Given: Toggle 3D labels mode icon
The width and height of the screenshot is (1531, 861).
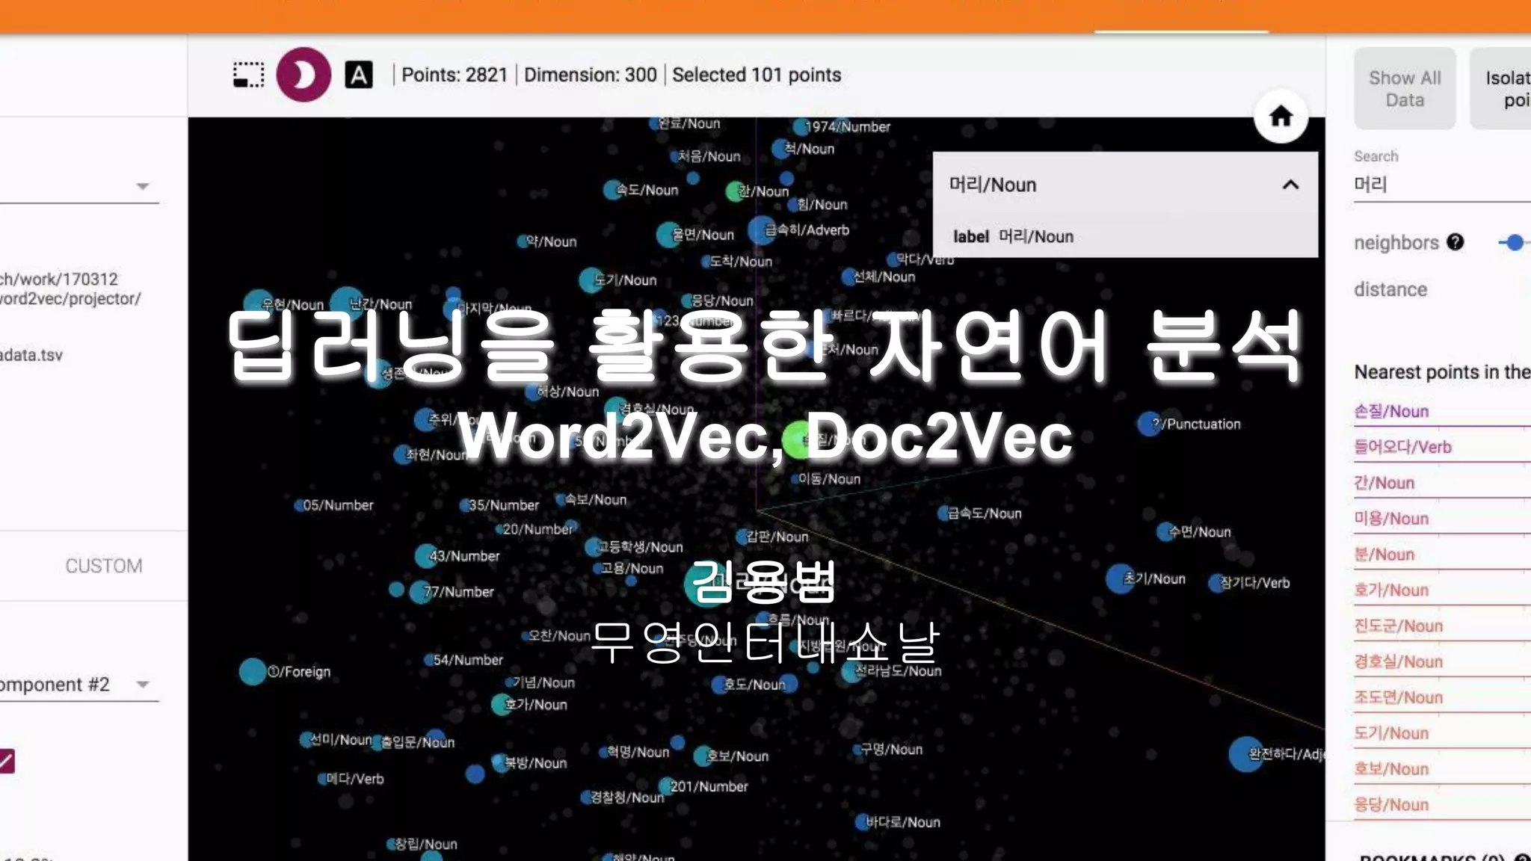Looking at the screenshot, I should [359, 75].
